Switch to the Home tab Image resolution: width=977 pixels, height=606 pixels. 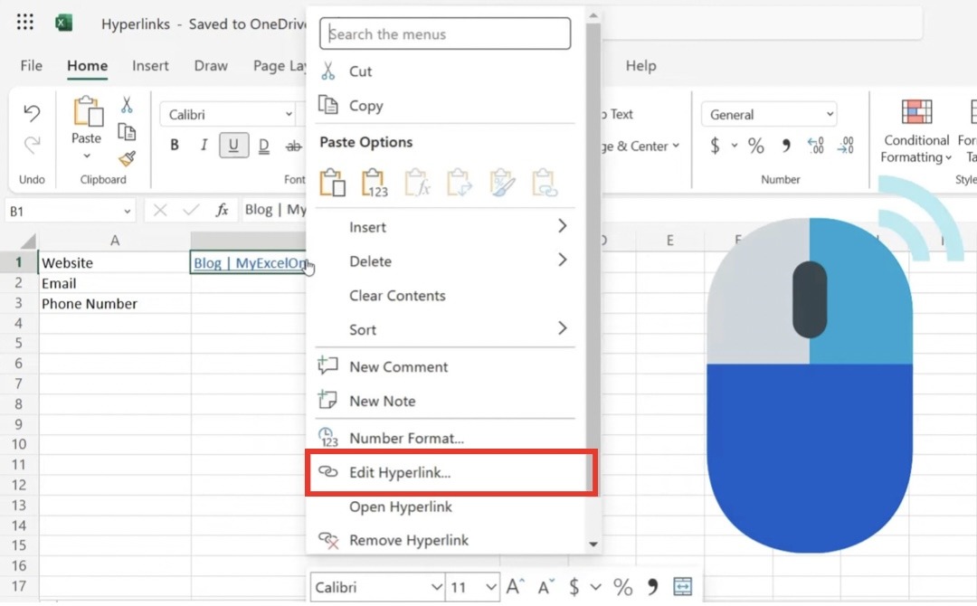pos(87,65)
